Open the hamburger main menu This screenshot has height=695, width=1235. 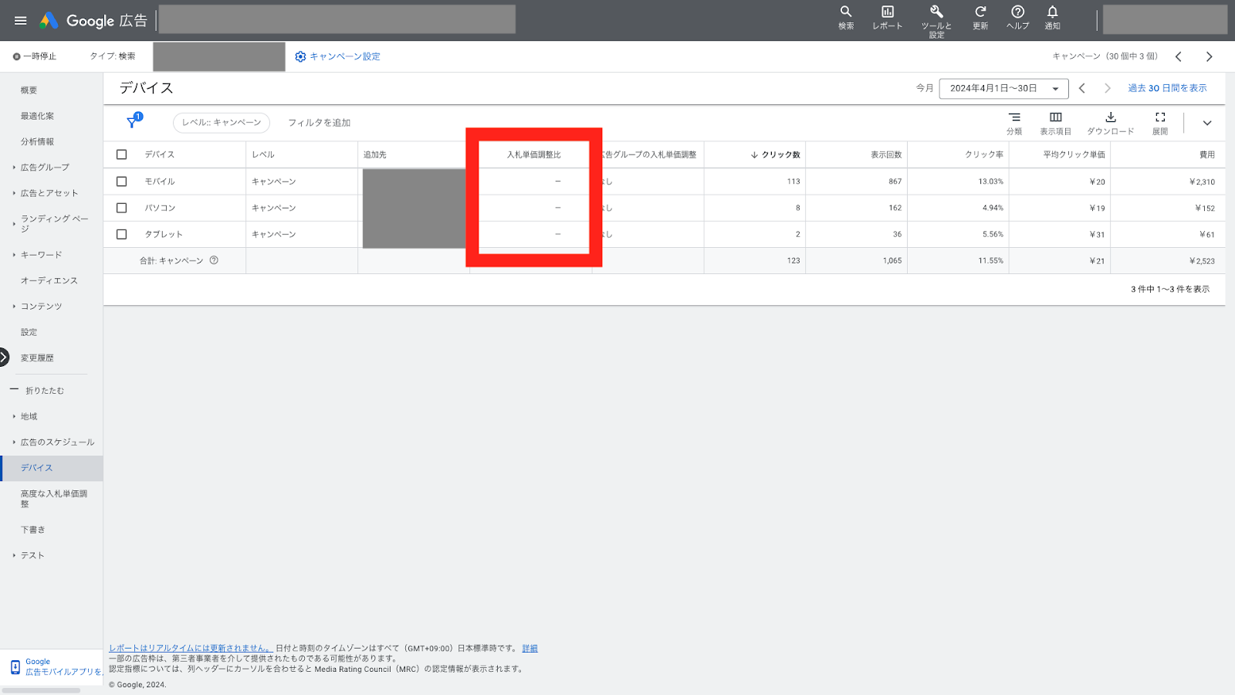click(x=21, y=21)
